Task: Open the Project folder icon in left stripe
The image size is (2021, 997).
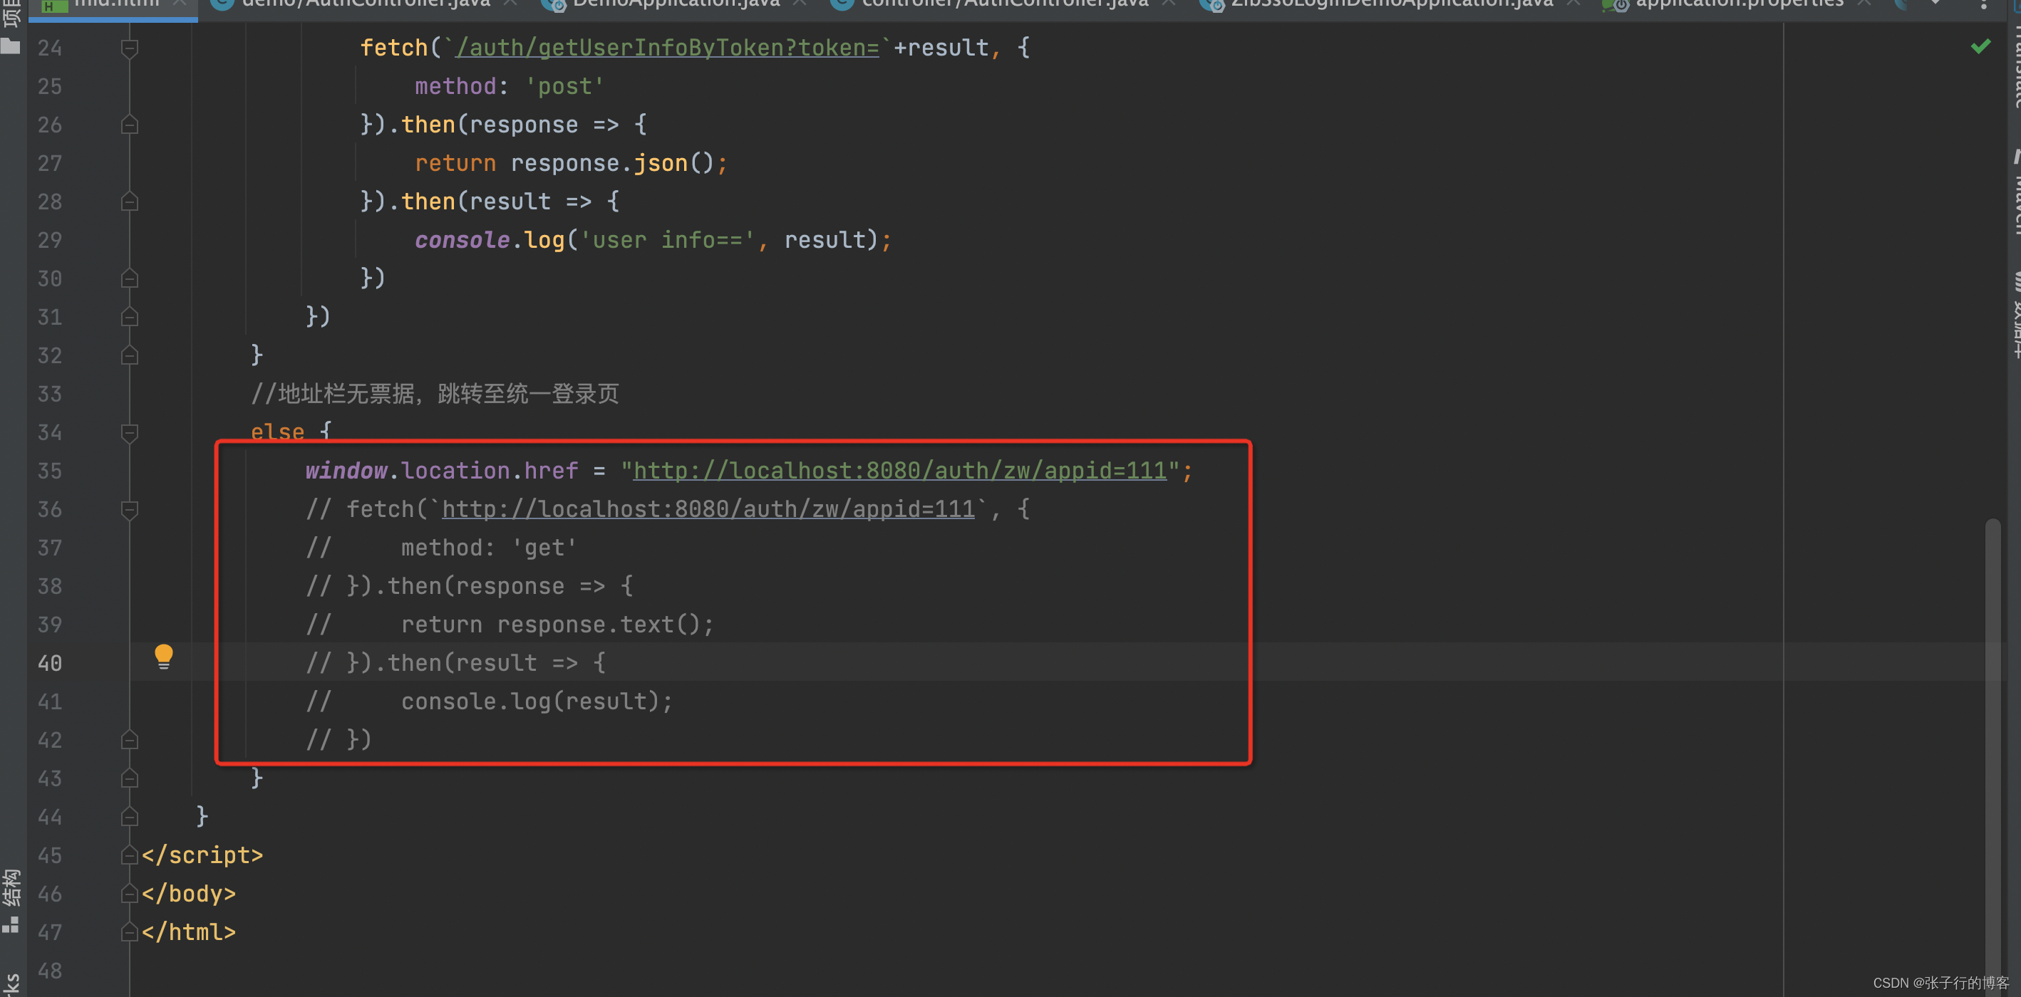Action: pyautogui.click(x=10, y=46)
